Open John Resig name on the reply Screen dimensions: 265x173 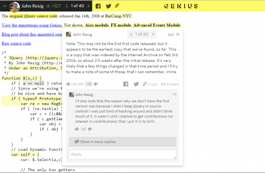(x=84, y=95)
